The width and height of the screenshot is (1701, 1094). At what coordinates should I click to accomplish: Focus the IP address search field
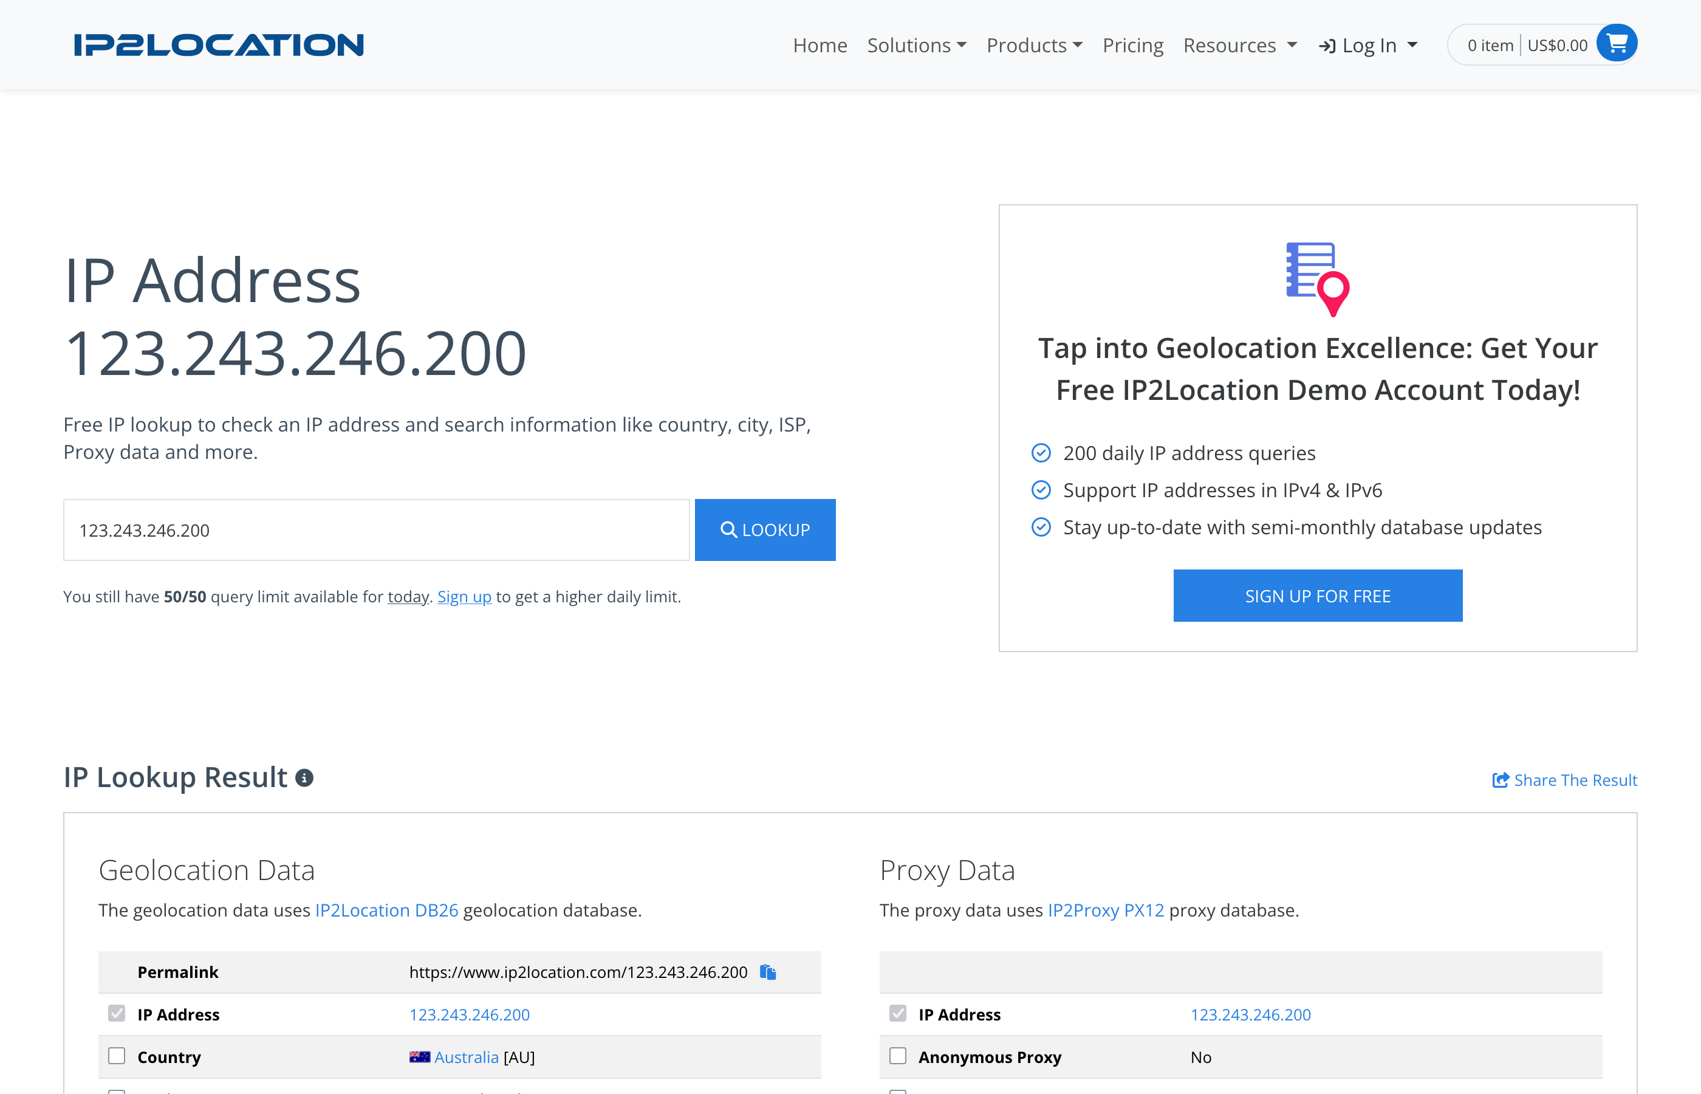point(376,530)
